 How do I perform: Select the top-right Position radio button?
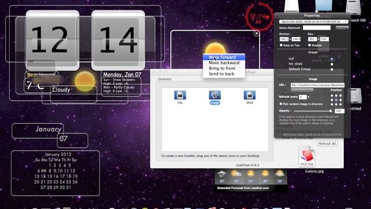click(340, 96)
